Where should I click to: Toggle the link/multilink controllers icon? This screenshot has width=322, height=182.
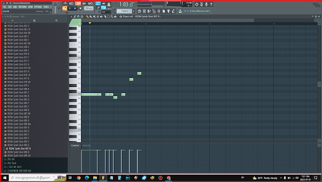pos(103,8)
